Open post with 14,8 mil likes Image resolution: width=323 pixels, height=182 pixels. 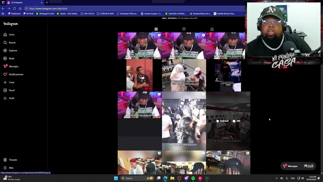[x=228, y=121]
